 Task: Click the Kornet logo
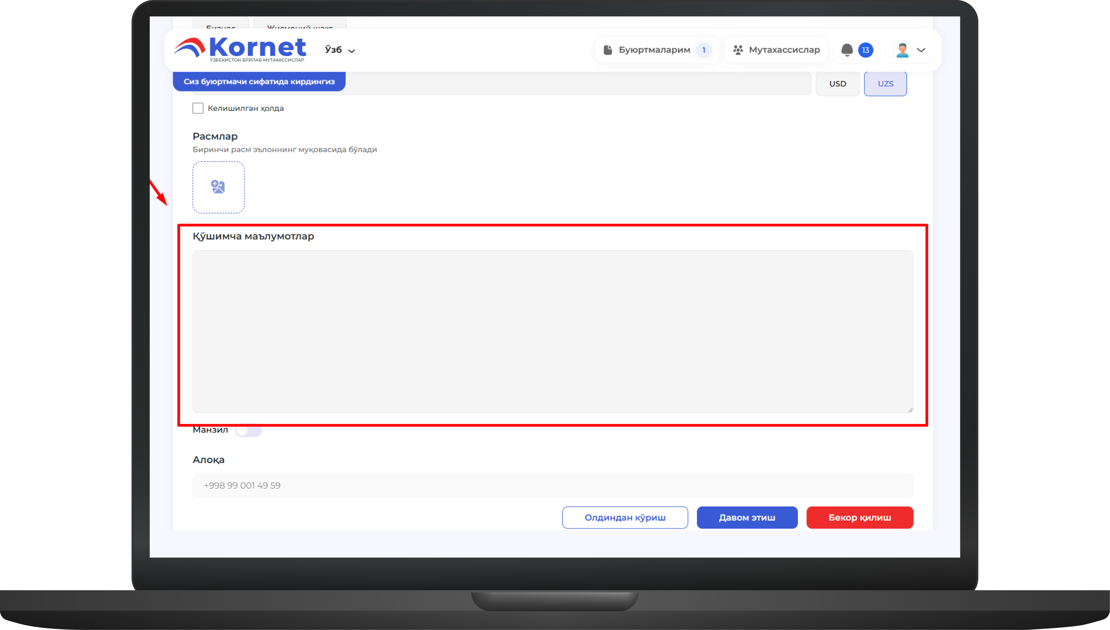click(240, 50)
